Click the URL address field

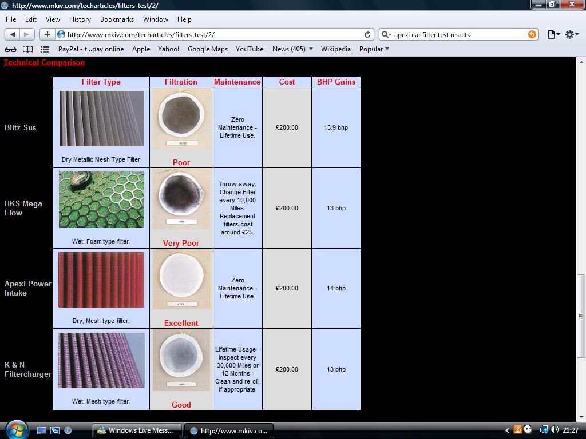[x=215, y=34]
